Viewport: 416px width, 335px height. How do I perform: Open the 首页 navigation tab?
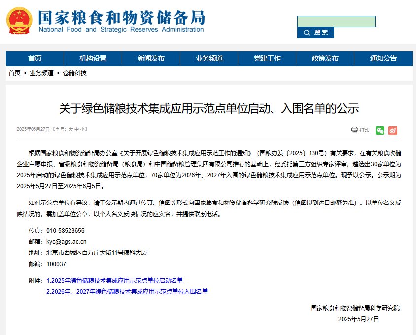(35, 58)
